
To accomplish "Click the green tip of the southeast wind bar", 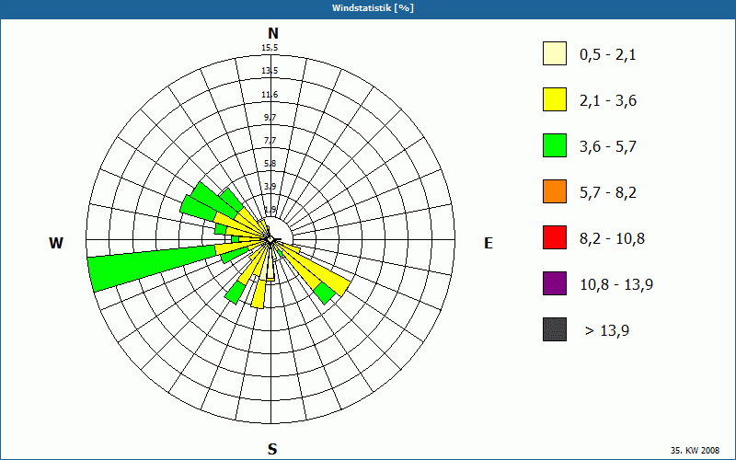I will [325, 293].
